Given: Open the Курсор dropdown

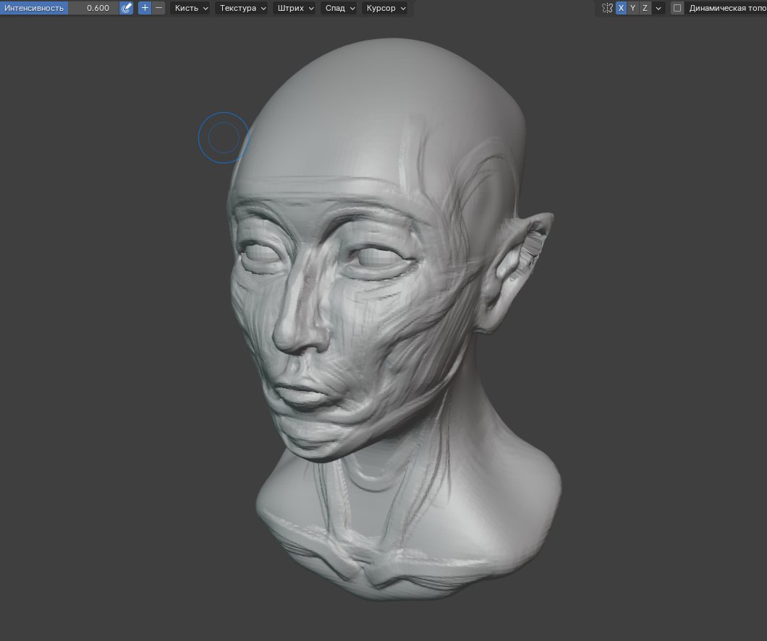Looking at the screenshot, I should [385, 8].
